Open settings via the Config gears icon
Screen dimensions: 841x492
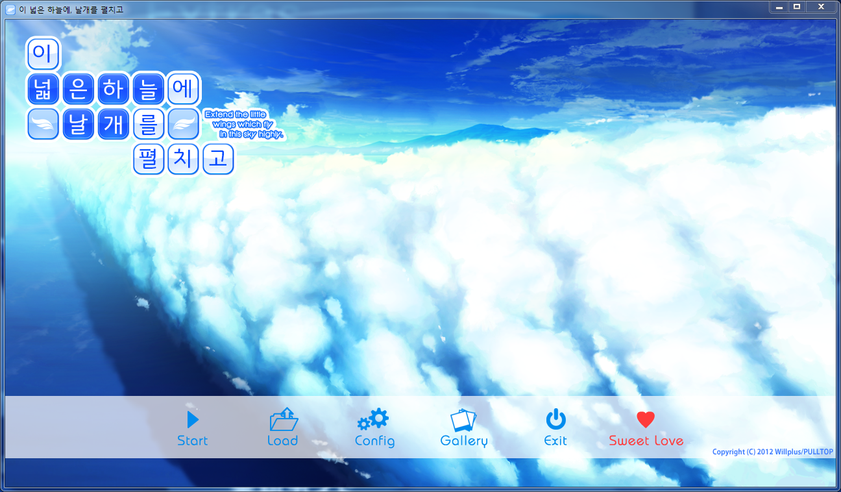374,419
